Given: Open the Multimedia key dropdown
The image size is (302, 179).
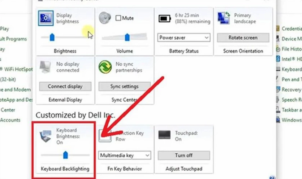Looking at the screenshot, I should click(x=125, y=155).
